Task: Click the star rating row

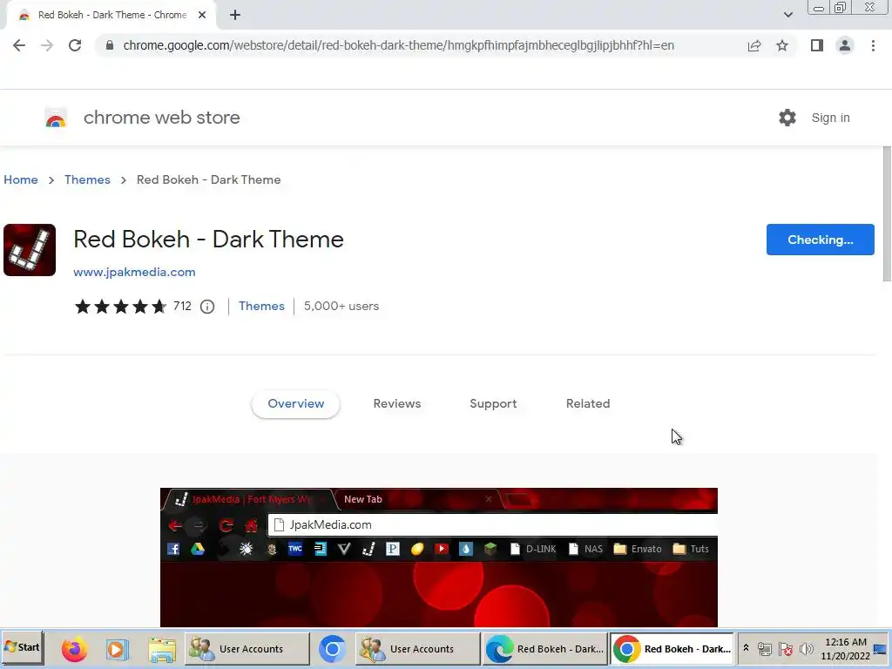Action: click(120, 307)
